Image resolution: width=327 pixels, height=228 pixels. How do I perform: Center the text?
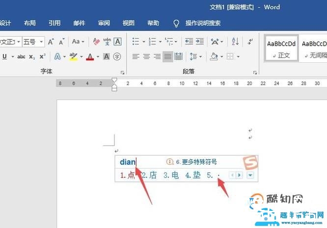coord(146,56)
